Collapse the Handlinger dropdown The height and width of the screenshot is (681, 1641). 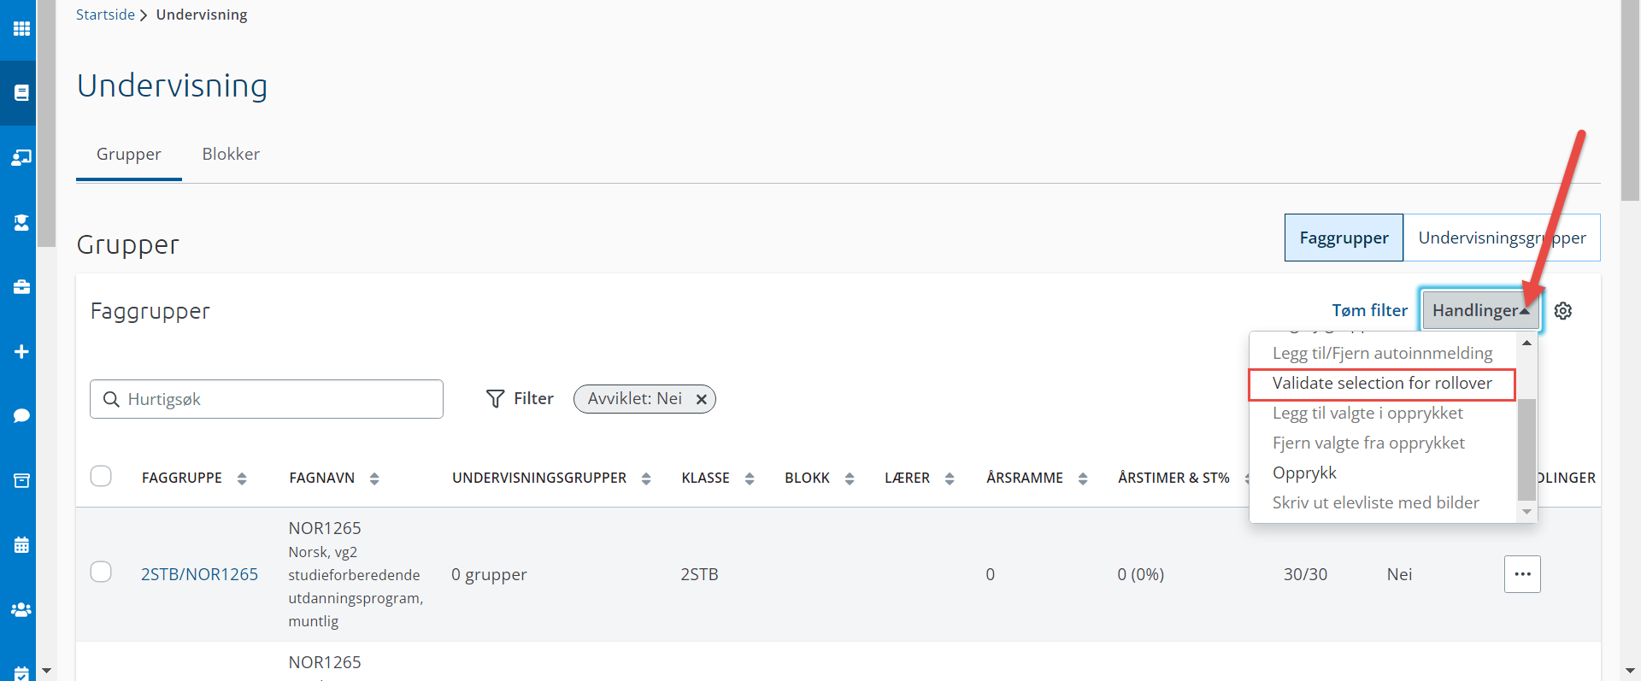[x=1481, y=310]
